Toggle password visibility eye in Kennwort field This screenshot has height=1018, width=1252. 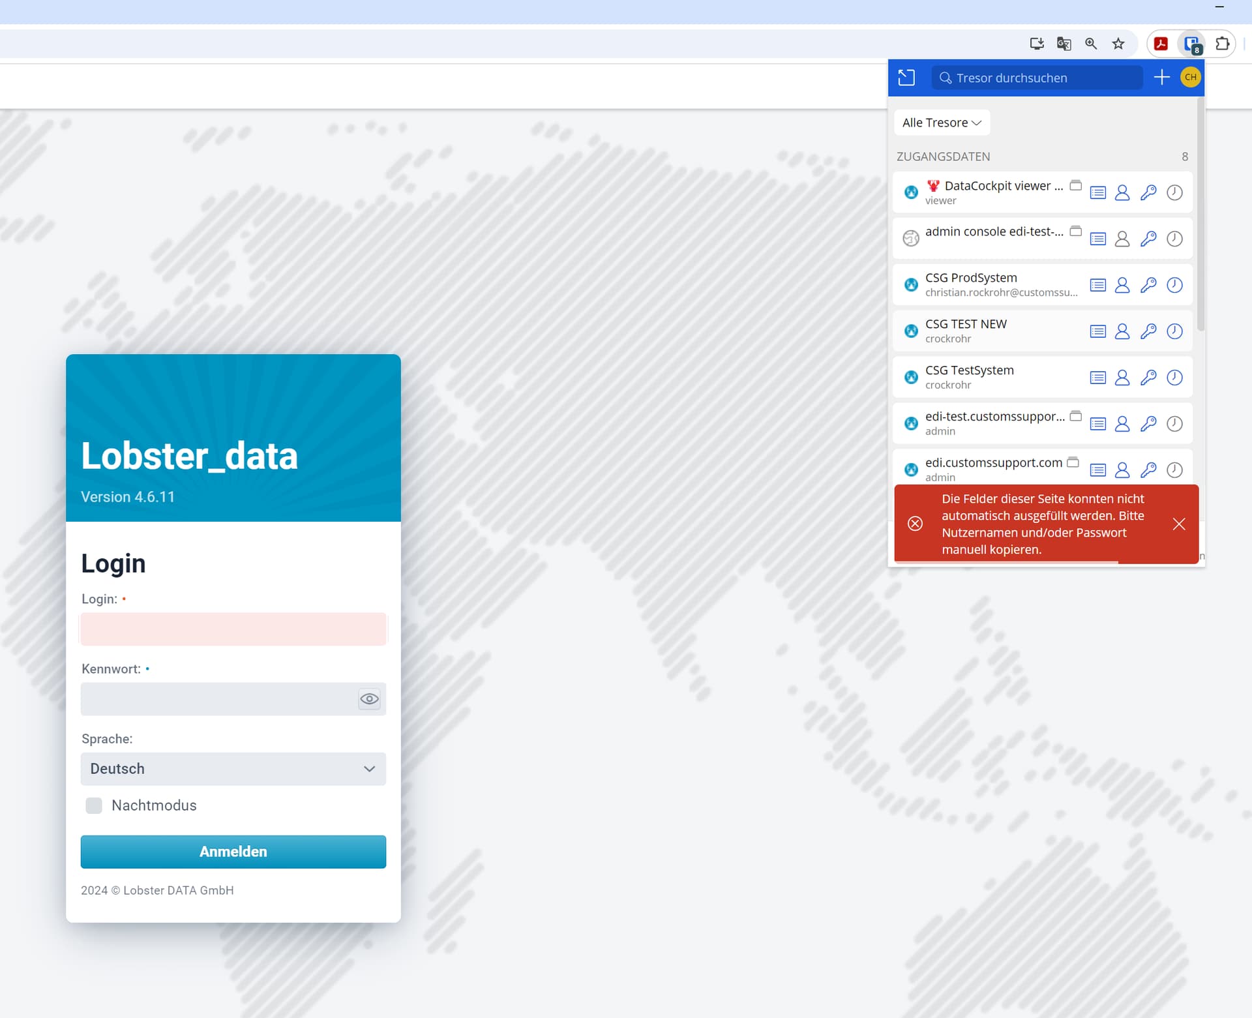point(369,699)
